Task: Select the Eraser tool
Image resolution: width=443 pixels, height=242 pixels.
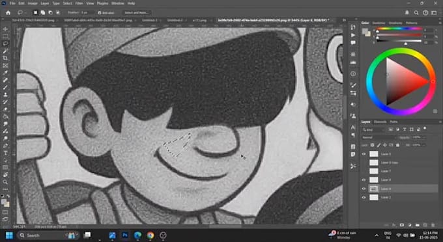Action: click(x=5, y=109)
